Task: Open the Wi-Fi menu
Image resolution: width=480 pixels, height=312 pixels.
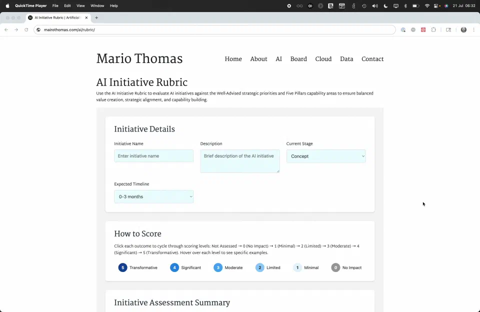Action: tap(427, 6)
